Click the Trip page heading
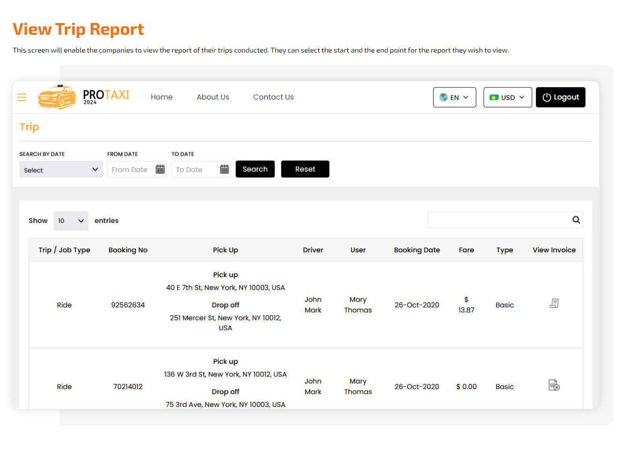 point(29,127)
